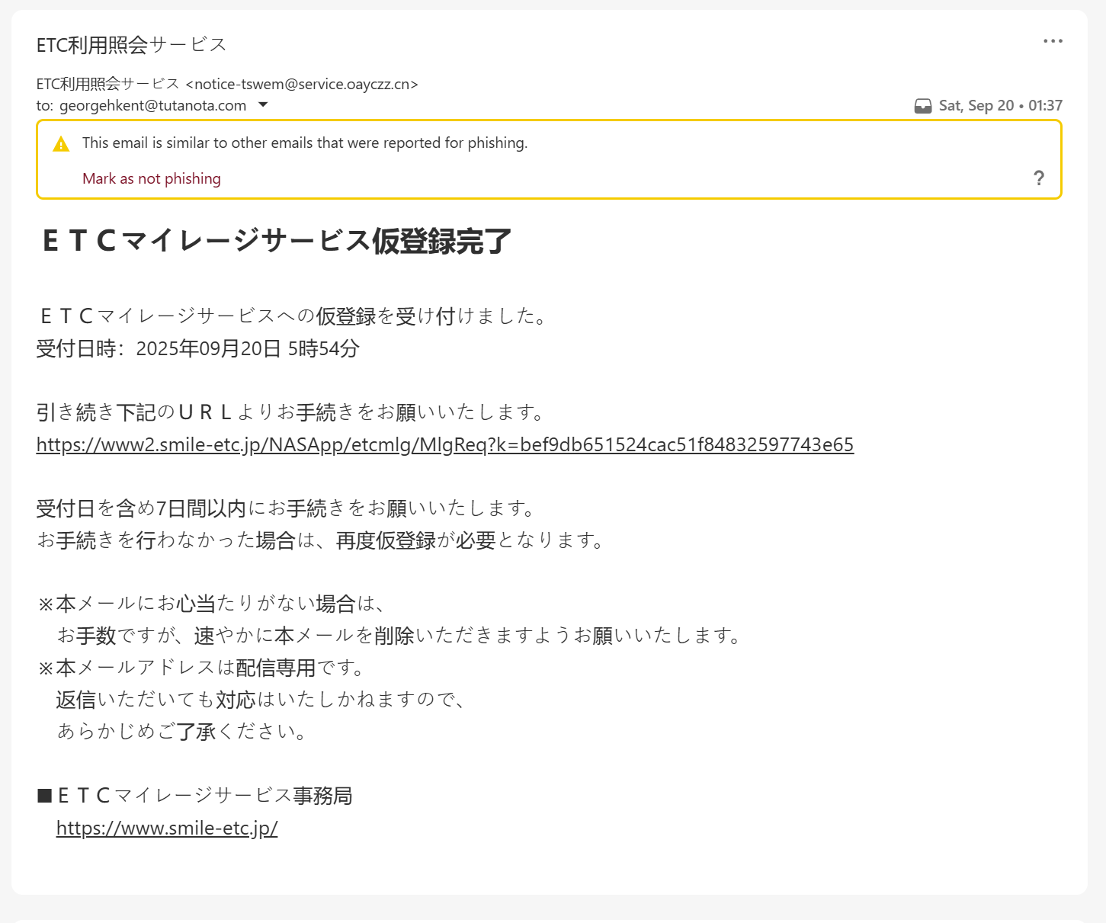This screenshot has height=923, width=1106.
Task: Click the heading ＥＴＣマイレージサービス仮登録完了
Action: [277, 241]
